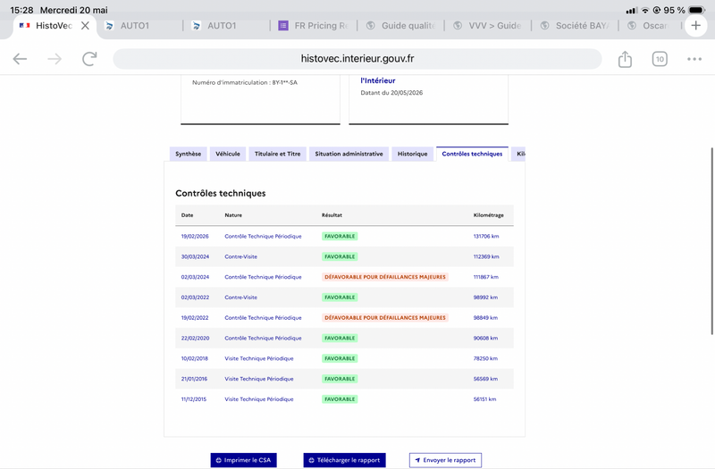
Task: Open the Synthèse tab
Action: (188, 154)
